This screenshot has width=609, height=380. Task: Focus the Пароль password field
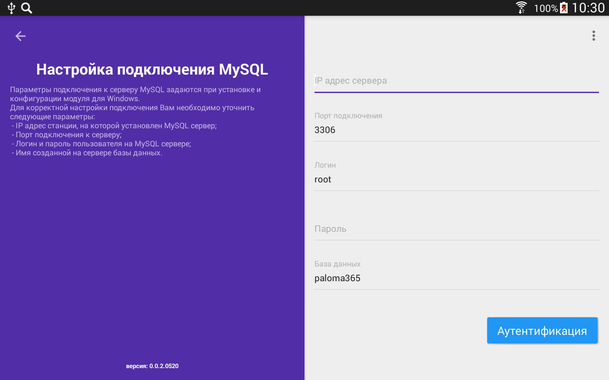click(457, 229)
